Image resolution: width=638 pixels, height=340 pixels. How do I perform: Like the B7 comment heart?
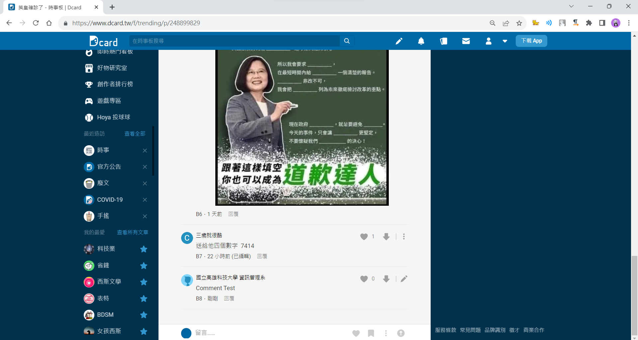tap(364, 237)
